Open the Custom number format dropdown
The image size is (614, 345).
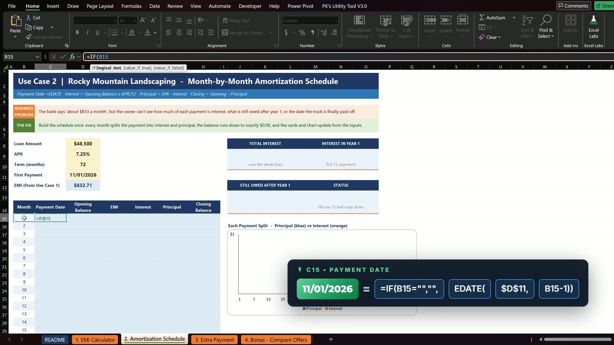pos(336,21)
